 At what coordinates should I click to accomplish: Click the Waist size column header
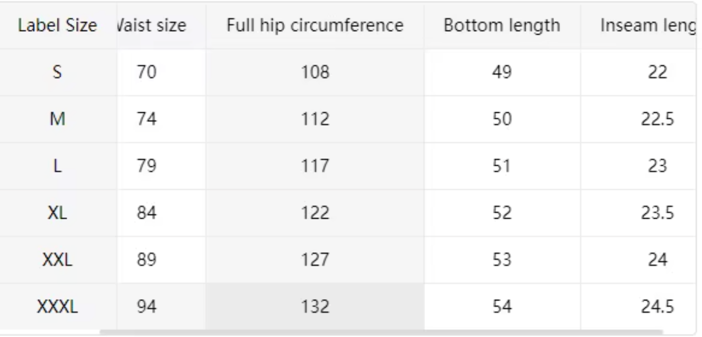[152, 26]
